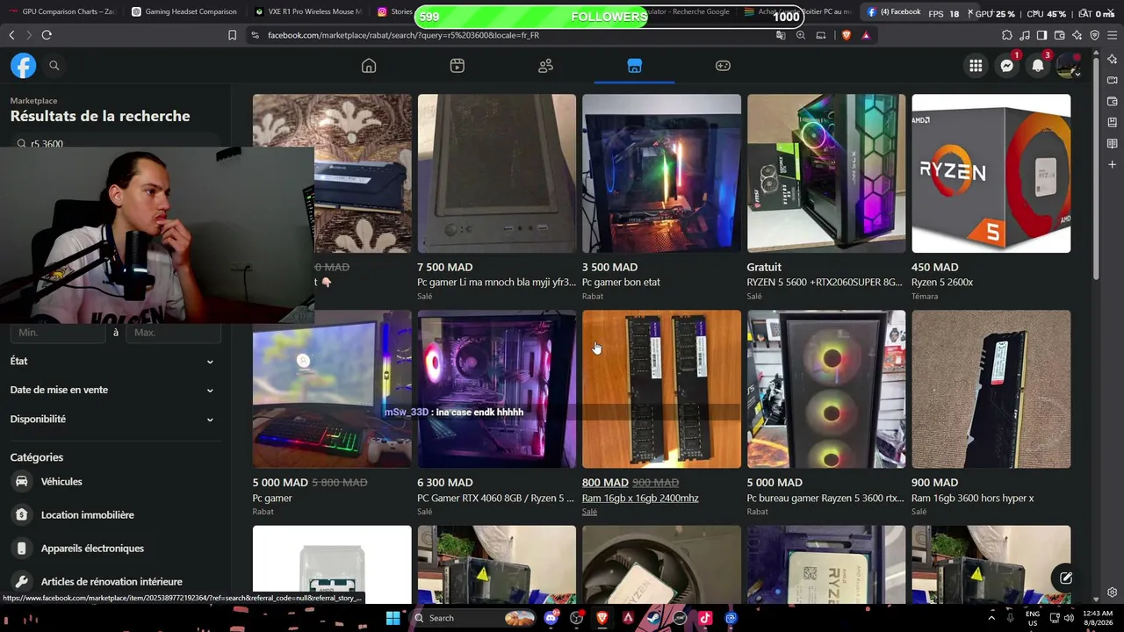Switch to the Gaming Headset Comparison tab

coord(184,11)
